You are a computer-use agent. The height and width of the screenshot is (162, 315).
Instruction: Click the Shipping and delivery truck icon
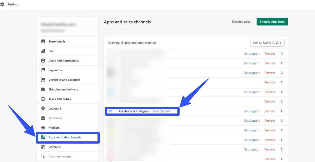click(x=43, y=89)
